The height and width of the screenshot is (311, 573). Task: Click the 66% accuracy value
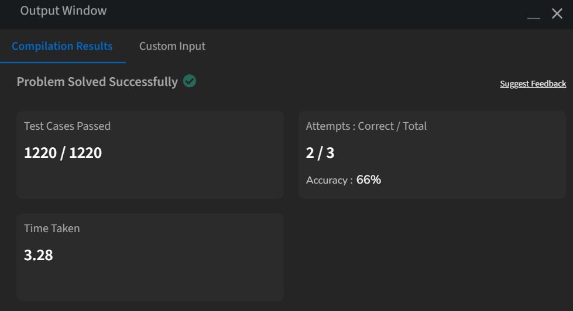tap(368, 179)
